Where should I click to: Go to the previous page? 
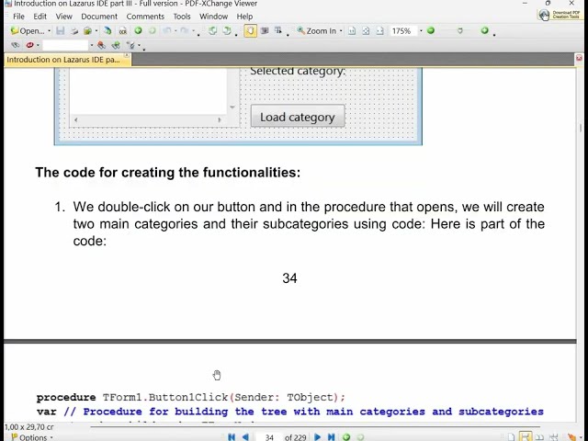tap(245, 437)
